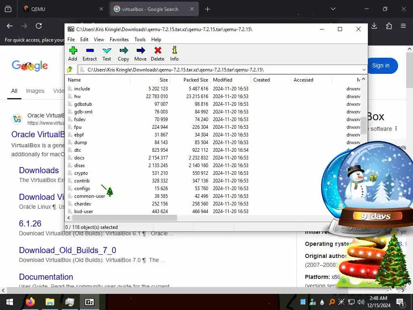Click the Info toolbar icon
The height and width of the screenshot is (310, 413).
[174, 50]
